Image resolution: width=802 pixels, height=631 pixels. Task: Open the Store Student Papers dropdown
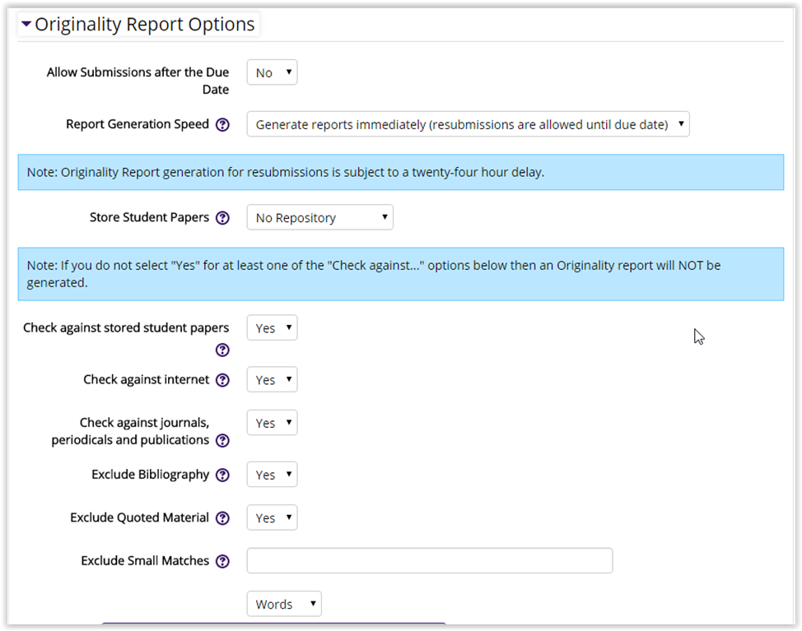319,218
